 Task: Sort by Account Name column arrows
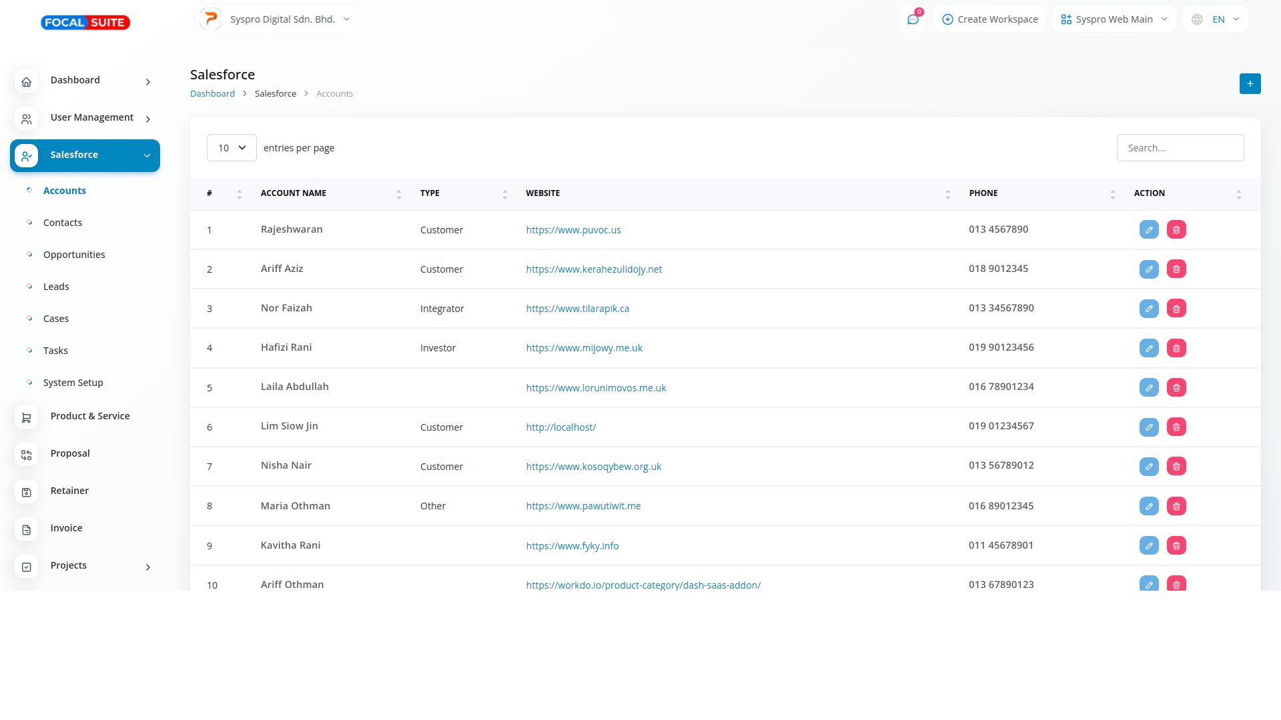(x=399, y=194)
